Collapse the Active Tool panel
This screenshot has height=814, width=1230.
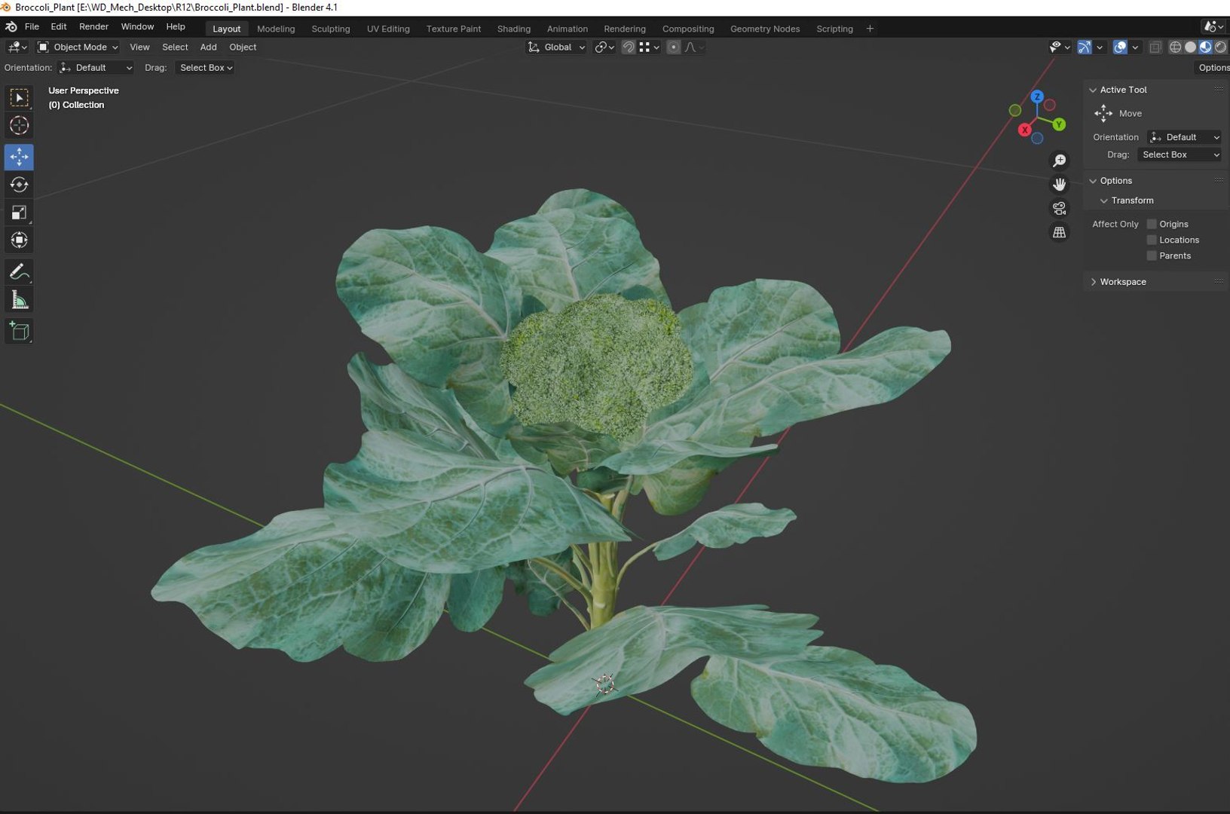[1122, 90]
